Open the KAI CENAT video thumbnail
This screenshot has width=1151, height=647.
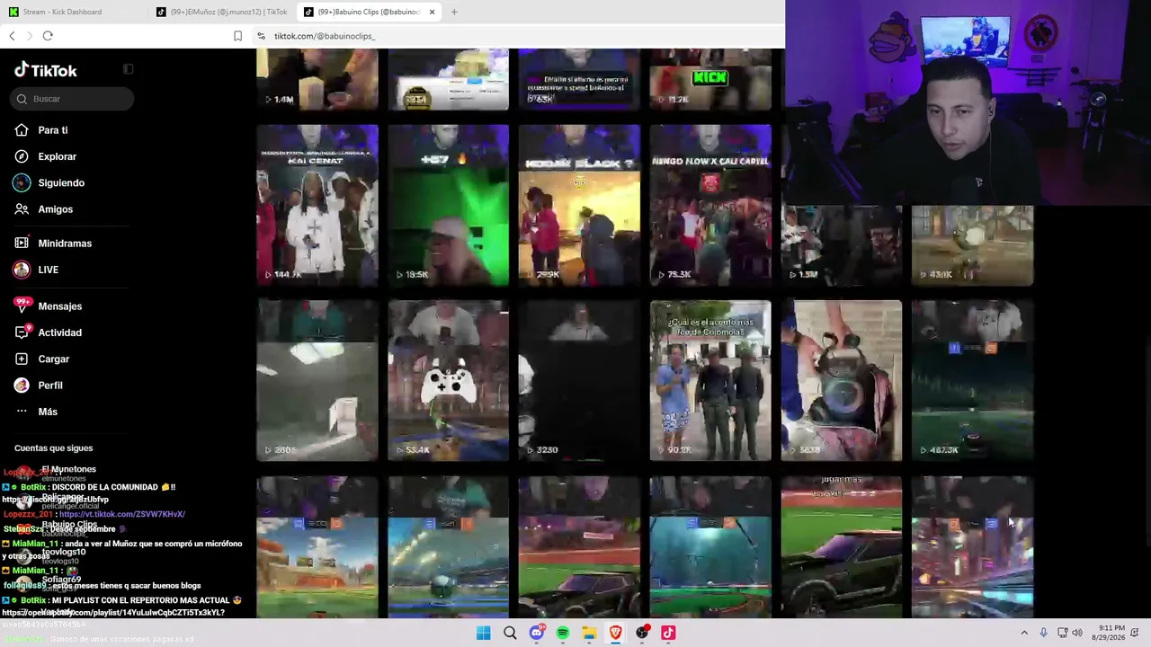pos(317,205)
